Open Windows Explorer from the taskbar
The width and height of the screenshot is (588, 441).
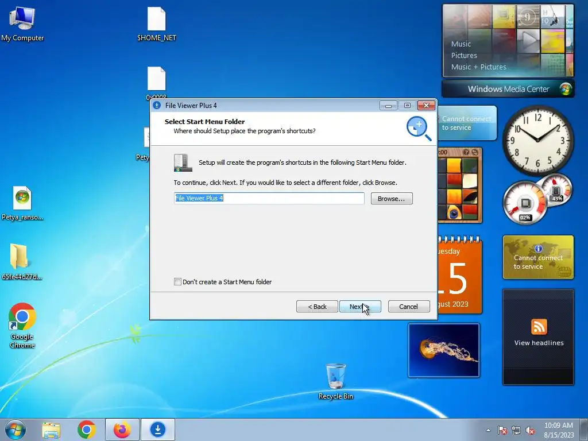[x=51, y=430]
